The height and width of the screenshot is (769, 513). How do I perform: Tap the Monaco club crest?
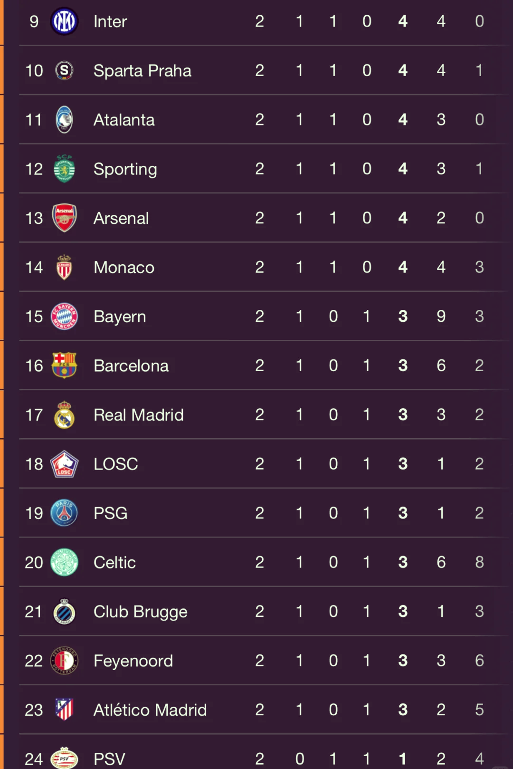(x=64, y=267)
